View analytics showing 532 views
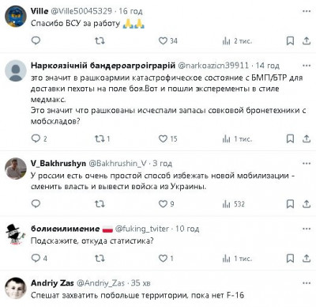 point(234,204)
